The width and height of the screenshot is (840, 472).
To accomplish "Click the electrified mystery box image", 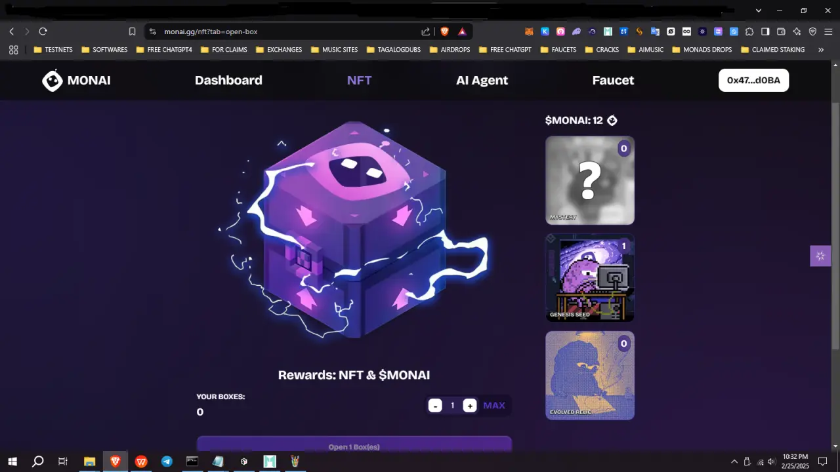I will click(354, 229).
